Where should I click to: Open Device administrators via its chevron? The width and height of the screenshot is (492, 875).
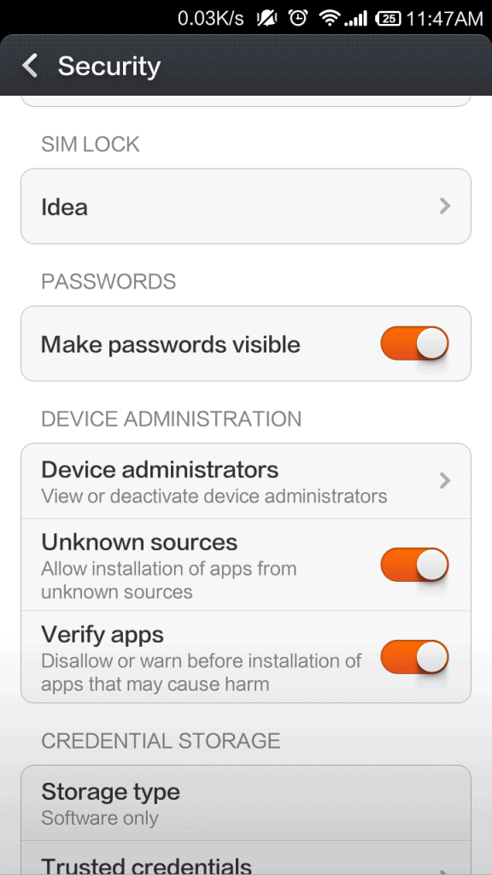pyautogui.click(x=443, y=480)
